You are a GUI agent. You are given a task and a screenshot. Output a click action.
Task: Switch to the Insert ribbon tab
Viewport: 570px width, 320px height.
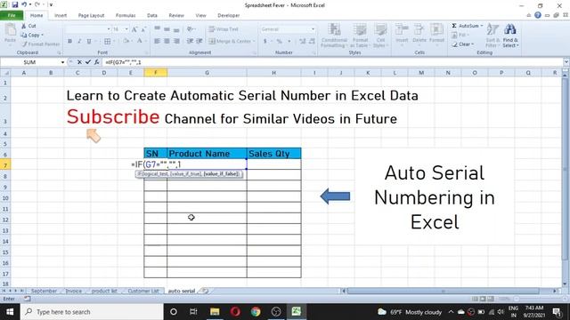[61, 15]
